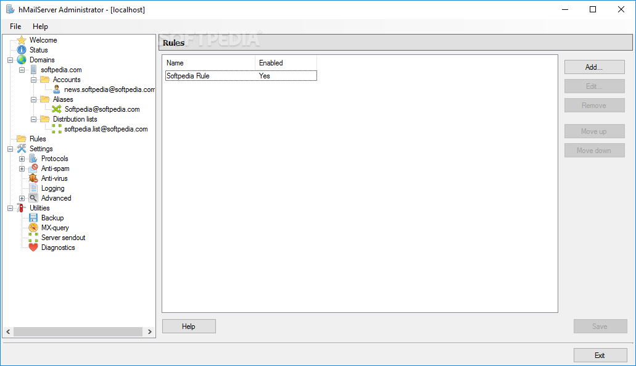Screen dimensions: 636x366
Task: Open the MX-query label
Action: pyautogui.click(x=55, y=228)
